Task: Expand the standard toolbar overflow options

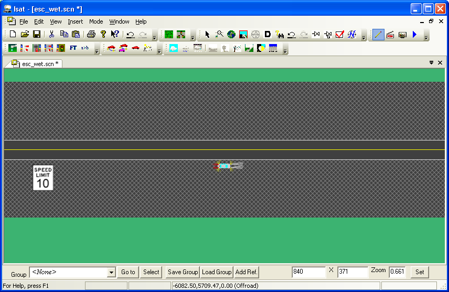Action: [x=154, y=37]
